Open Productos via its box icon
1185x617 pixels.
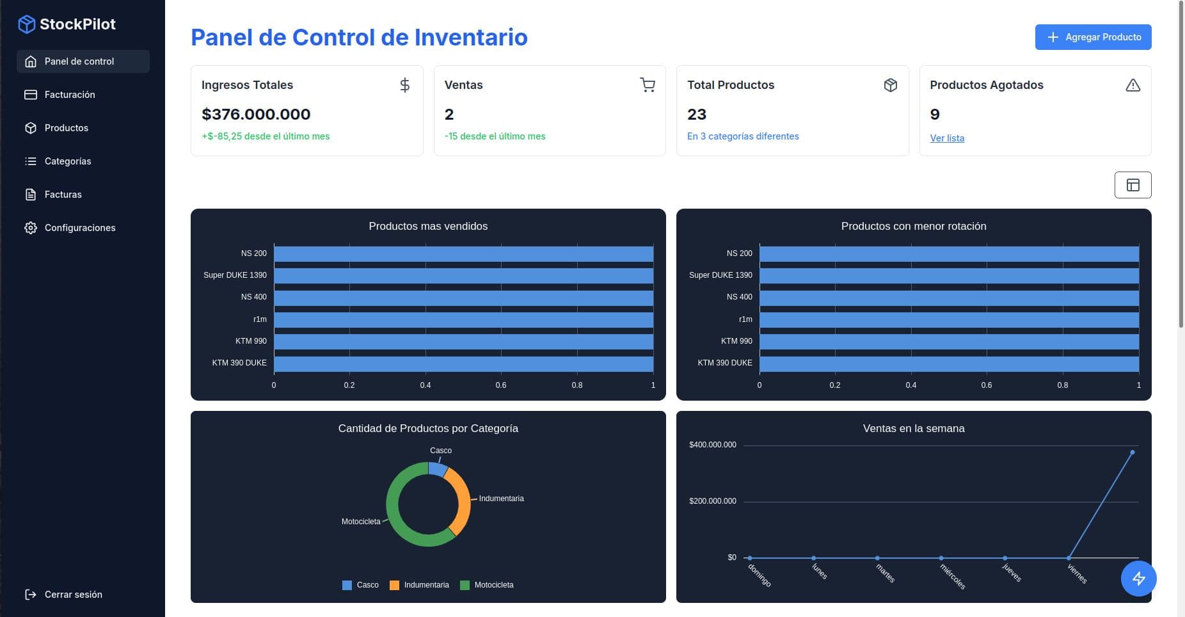click(30, 127)
